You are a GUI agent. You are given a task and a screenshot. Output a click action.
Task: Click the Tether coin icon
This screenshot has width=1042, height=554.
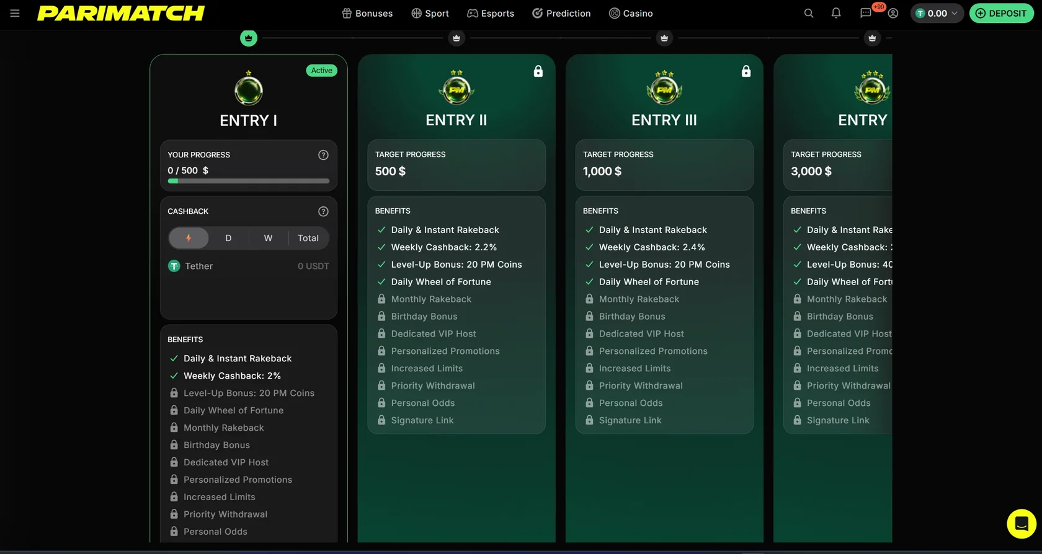click(174, 266)
